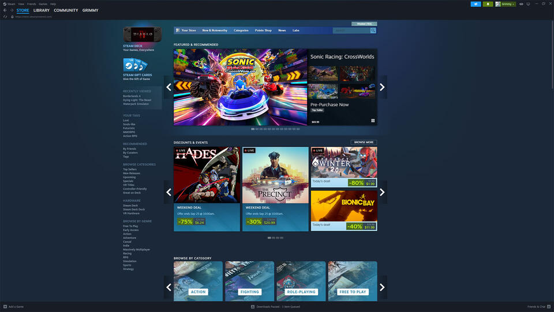Open the Hades weekend deal capsule

coord(207,188)
